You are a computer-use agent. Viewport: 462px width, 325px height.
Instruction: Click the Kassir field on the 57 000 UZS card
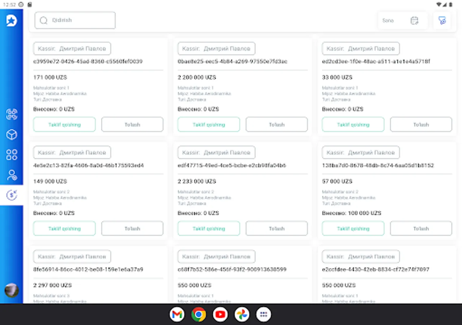click(x=361, y=153)
